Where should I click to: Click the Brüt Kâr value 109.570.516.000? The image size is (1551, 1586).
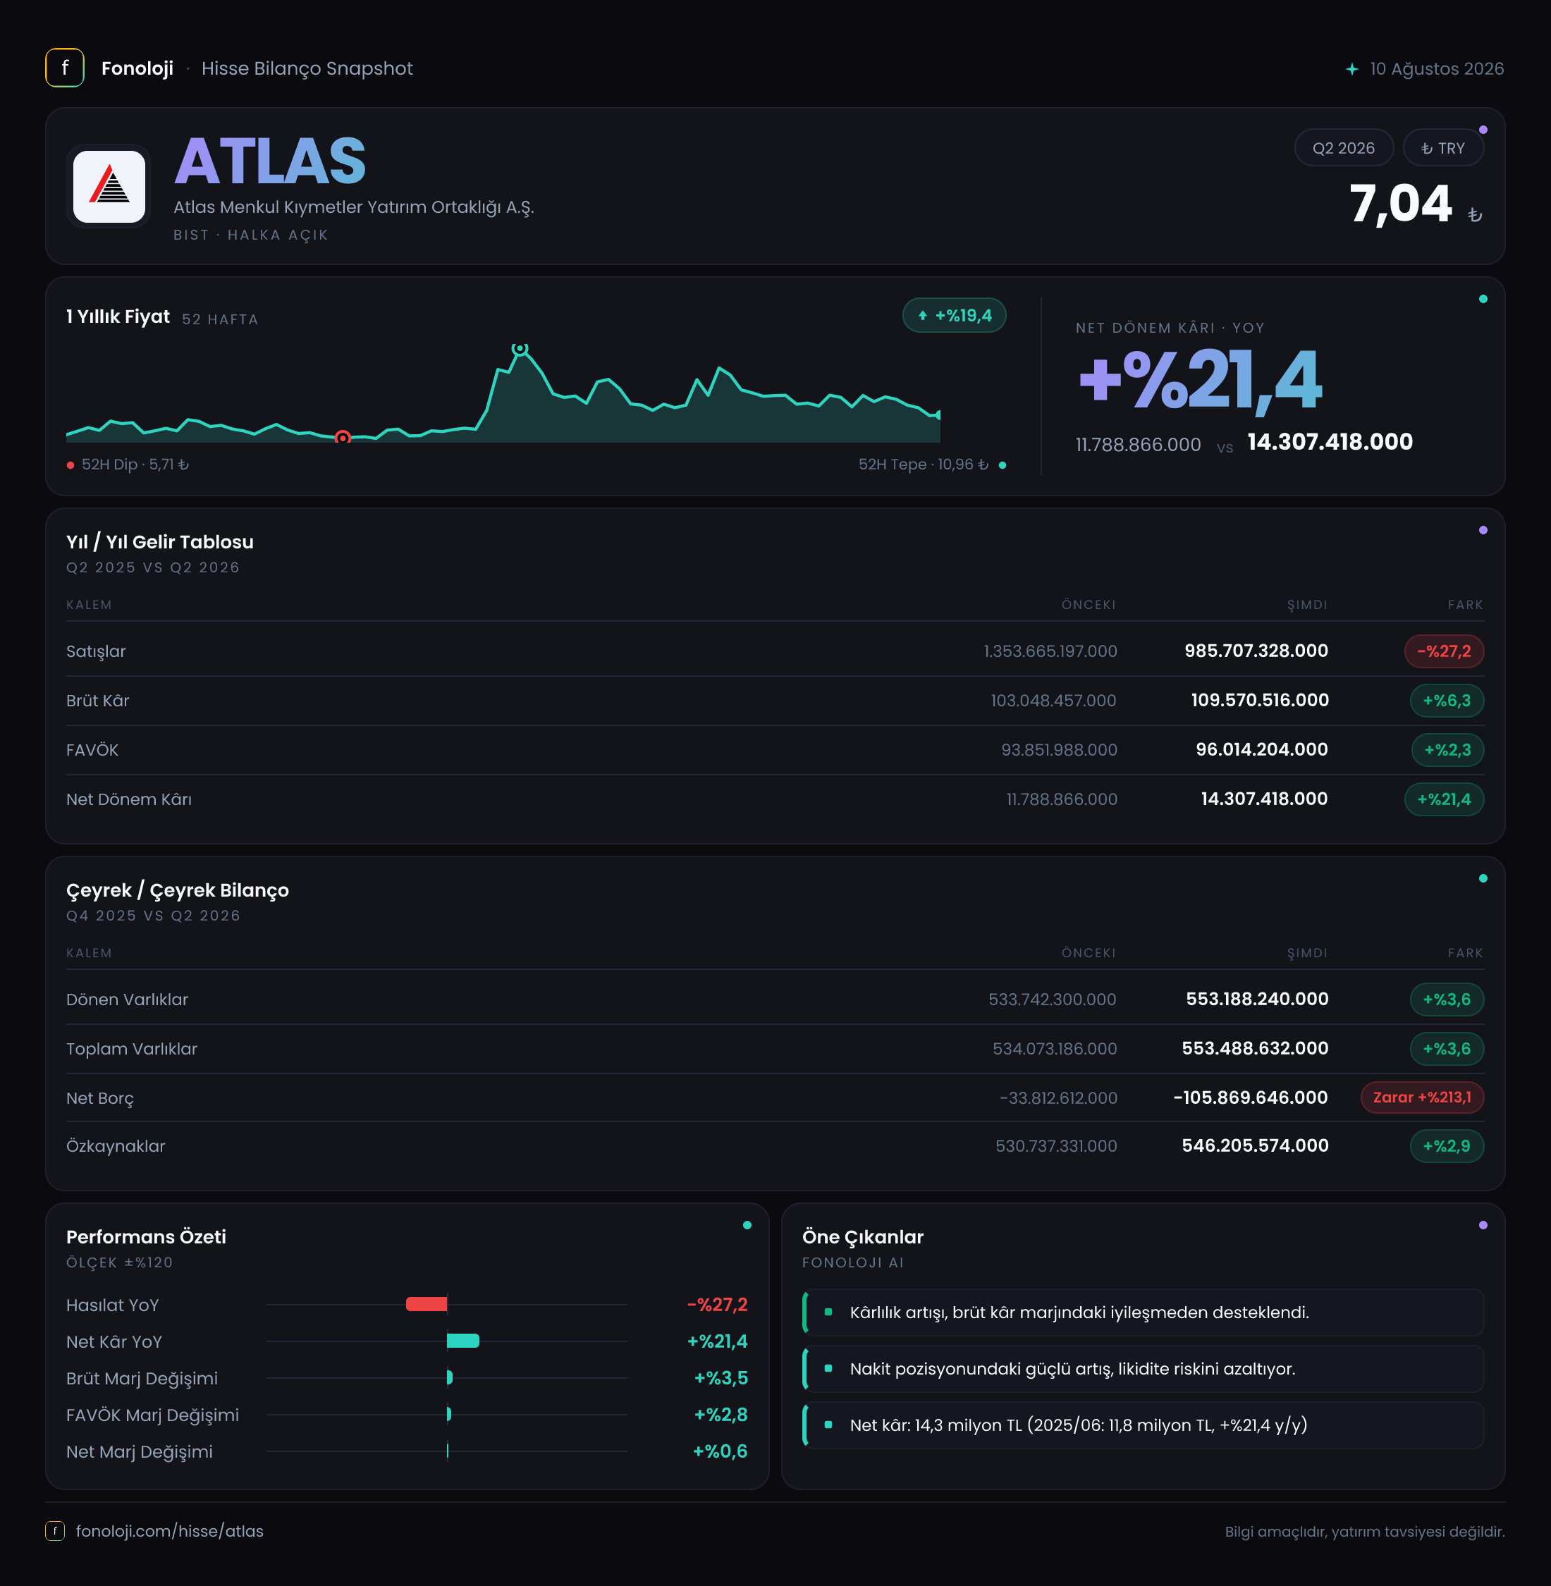pos(1259,701)
